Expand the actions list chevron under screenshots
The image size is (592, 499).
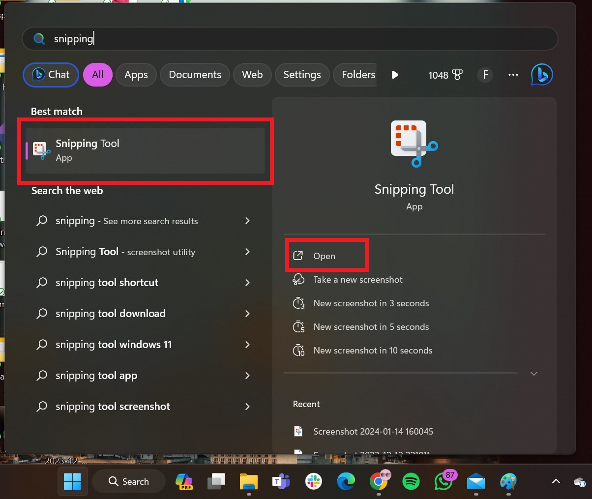534,374
